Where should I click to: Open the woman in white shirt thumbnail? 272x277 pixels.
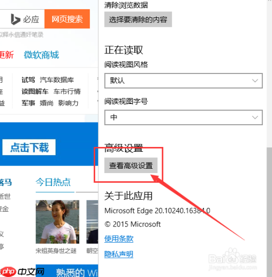point(58,222)
